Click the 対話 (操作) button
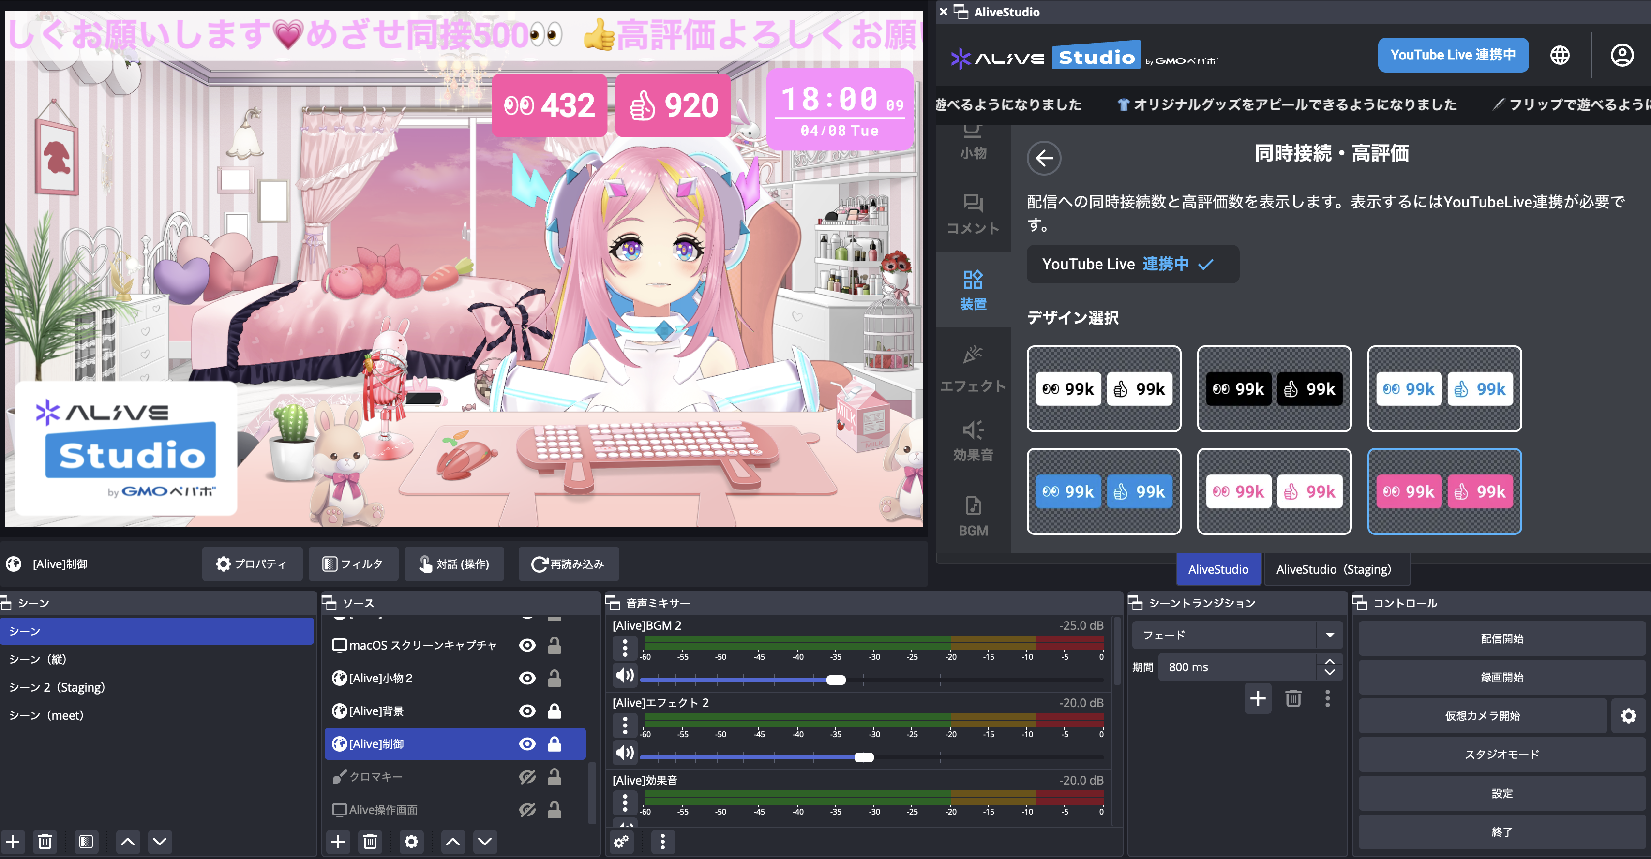This screenshot has width=1651, height=859. [x=454, y=563]
